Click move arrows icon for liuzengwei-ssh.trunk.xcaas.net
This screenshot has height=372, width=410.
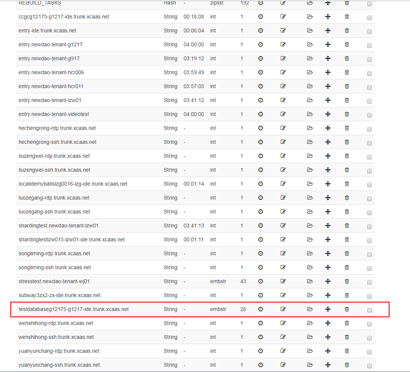click(328, 170)
